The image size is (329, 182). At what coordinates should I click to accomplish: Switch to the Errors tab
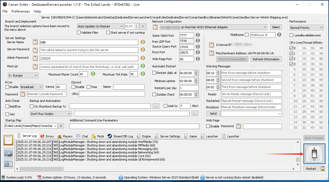47,136
